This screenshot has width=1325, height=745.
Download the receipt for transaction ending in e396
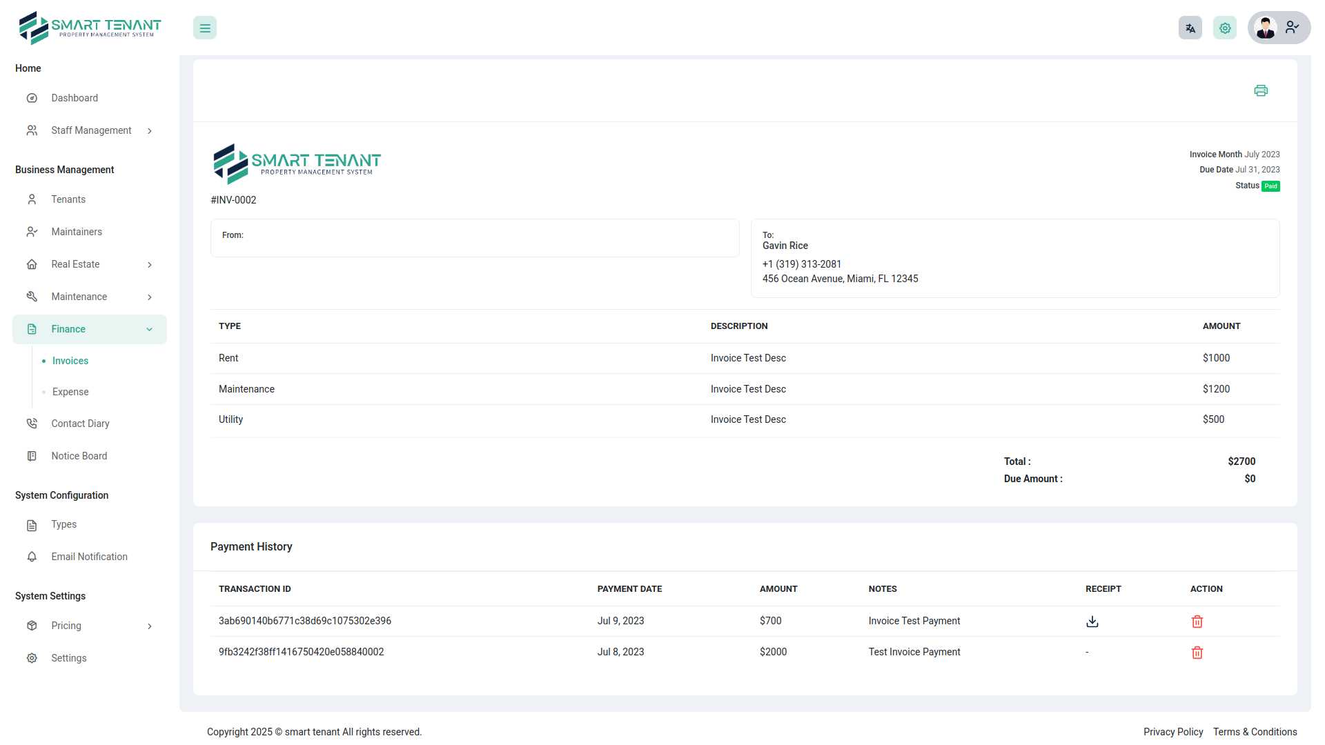tap(1092, 622)
